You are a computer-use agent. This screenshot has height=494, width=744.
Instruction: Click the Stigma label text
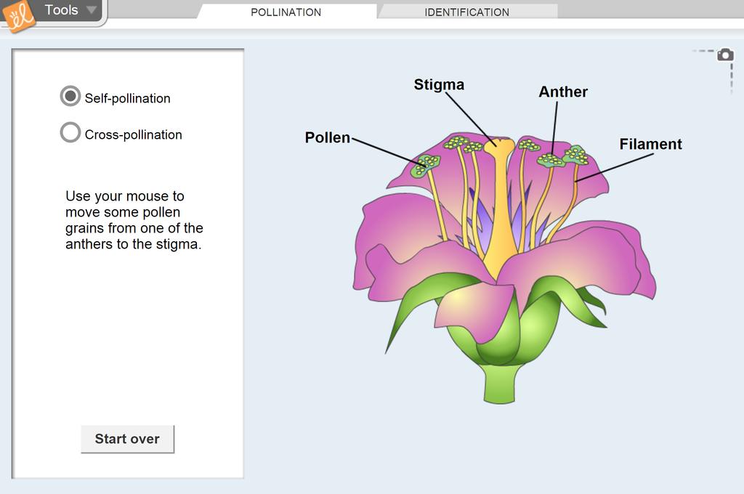(x=439, y=85)
